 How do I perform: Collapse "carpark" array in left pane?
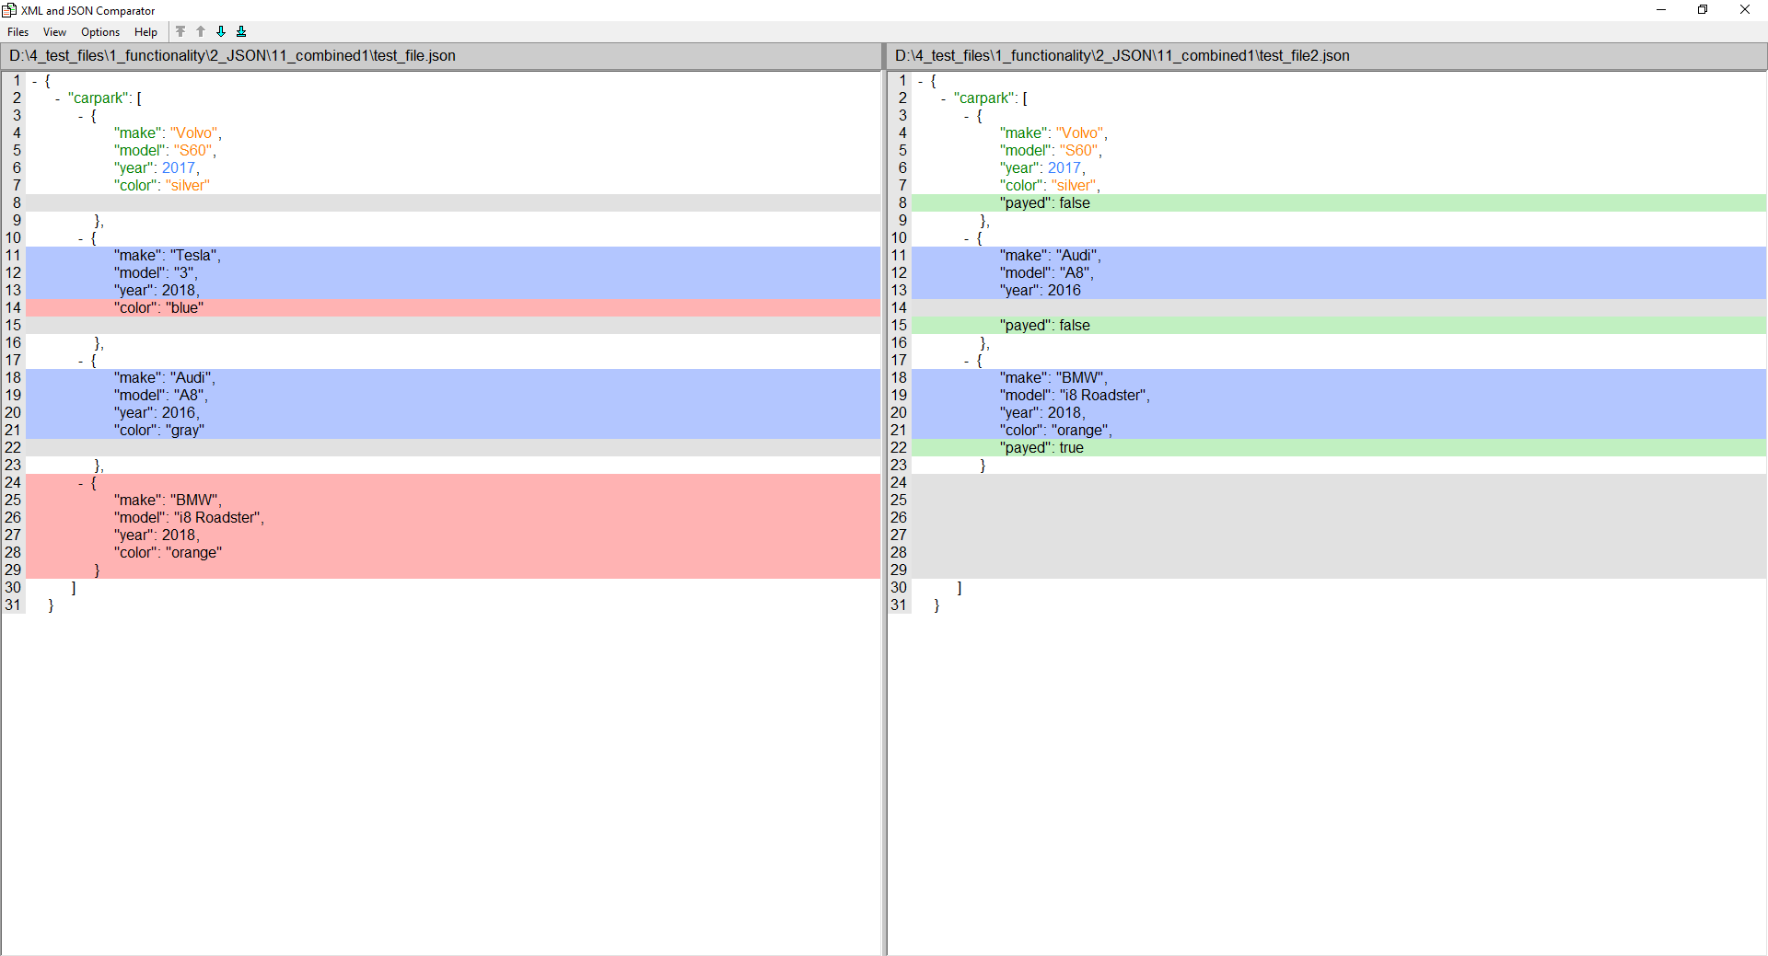point(58,98)
